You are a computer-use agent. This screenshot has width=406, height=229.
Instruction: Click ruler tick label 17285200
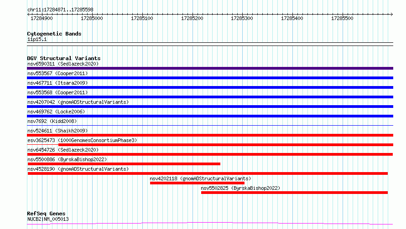[192, 18]
